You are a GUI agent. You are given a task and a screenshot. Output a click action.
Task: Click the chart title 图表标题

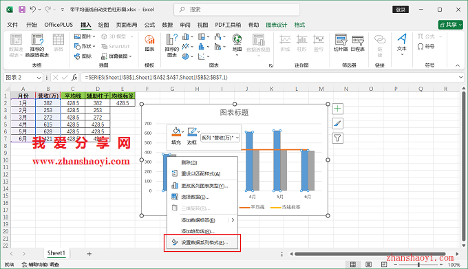[x=234, y=112]
